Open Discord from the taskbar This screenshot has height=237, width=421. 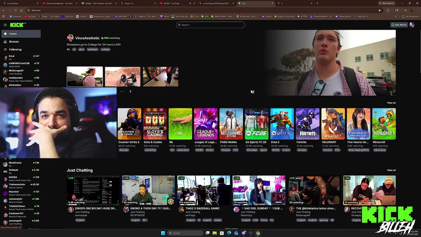point(243,233)
